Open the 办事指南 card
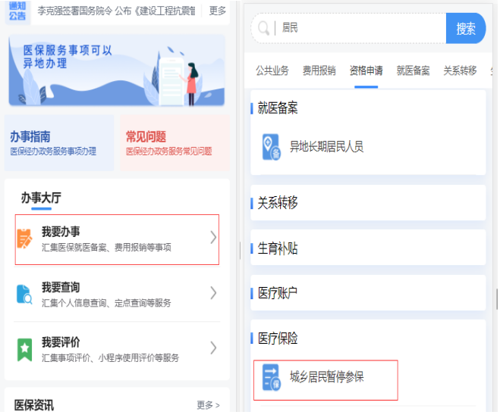The image size is (500, 418). click(59, 143)
